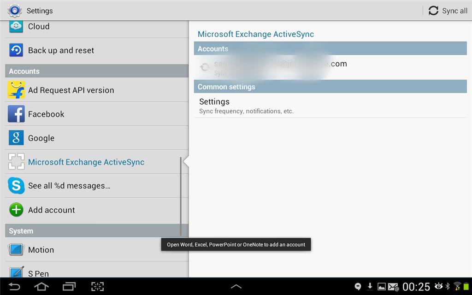The height and width of the screenshot is (295, 472).
Task: Tap the Common settings section header
Action: [330, 87]
